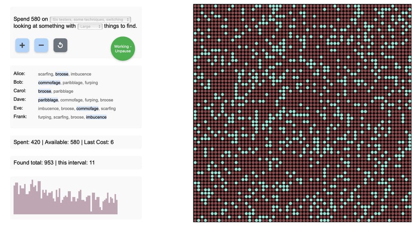415x226 pixels.
Task: Click 'paribblage' in Carol's row
Action: point(63,91)
